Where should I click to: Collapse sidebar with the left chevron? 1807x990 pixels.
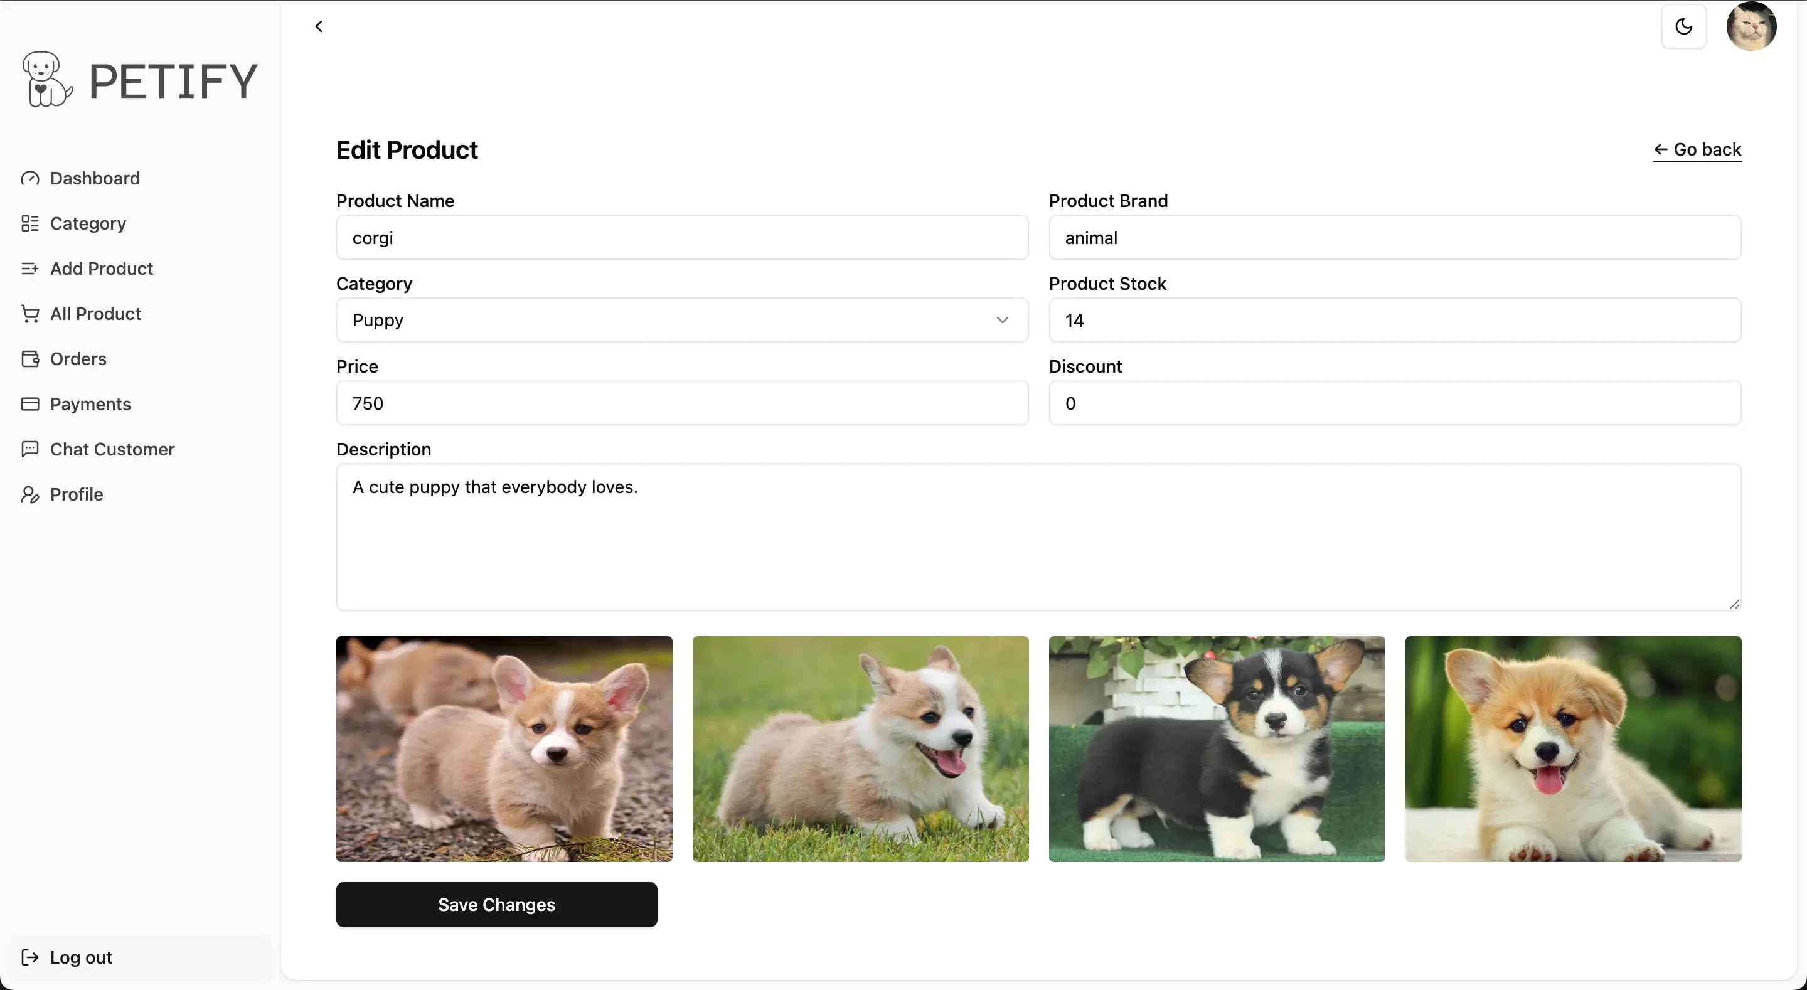click(x=319, y=26)
